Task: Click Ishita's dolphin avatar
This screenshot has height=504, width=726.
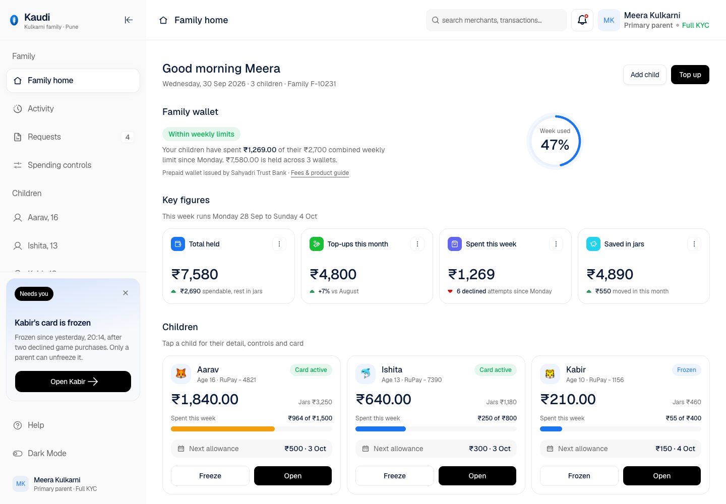Action: click(366, 374)
